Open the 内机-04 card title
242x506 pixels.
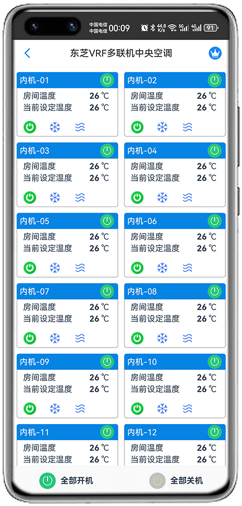142,150
